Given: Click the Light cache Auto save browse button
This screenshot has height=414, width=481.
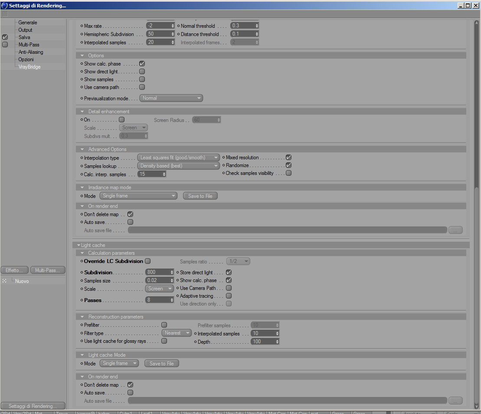Looking at the screenshot, I should [x=455, y=401].
